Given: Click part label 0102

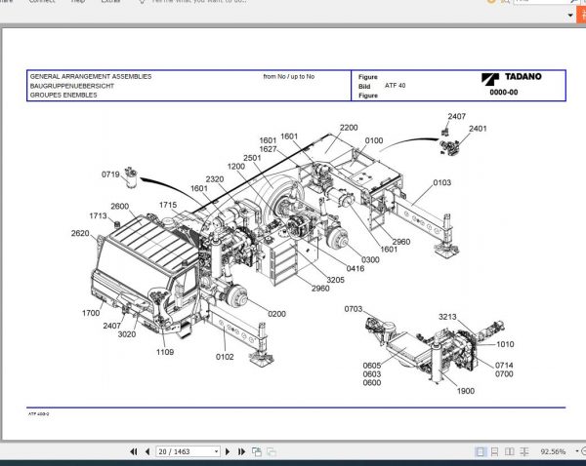Looking at the screenshot, I should point(225,357).
